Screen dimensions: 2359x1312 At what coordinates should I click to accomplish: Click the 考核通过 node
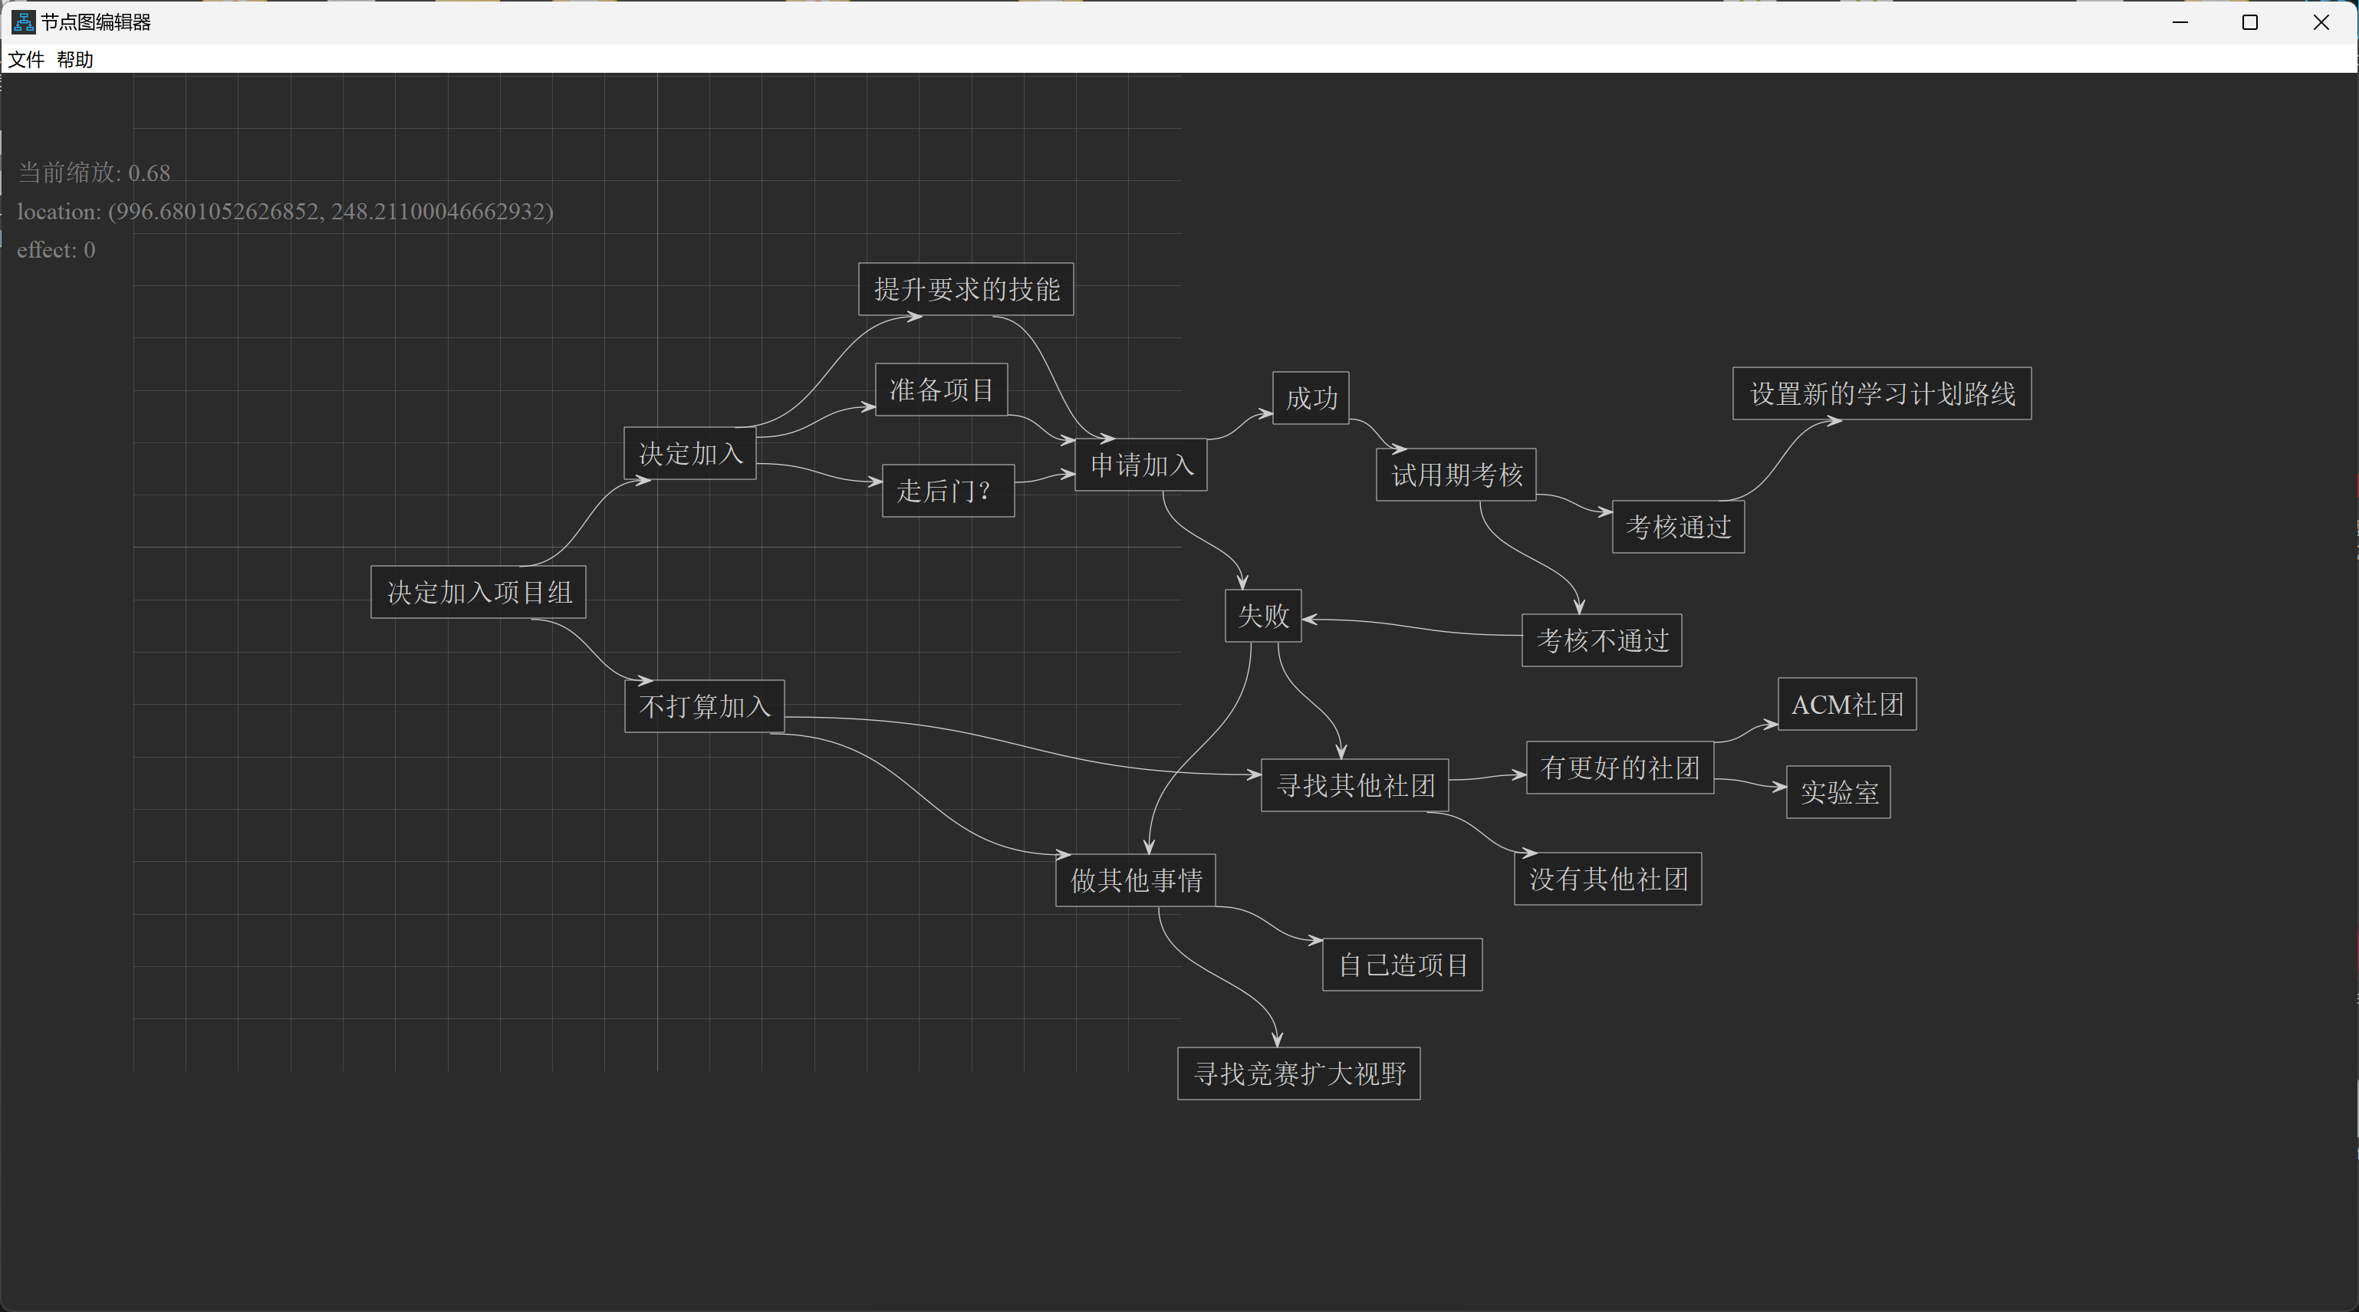point(1678,527)
